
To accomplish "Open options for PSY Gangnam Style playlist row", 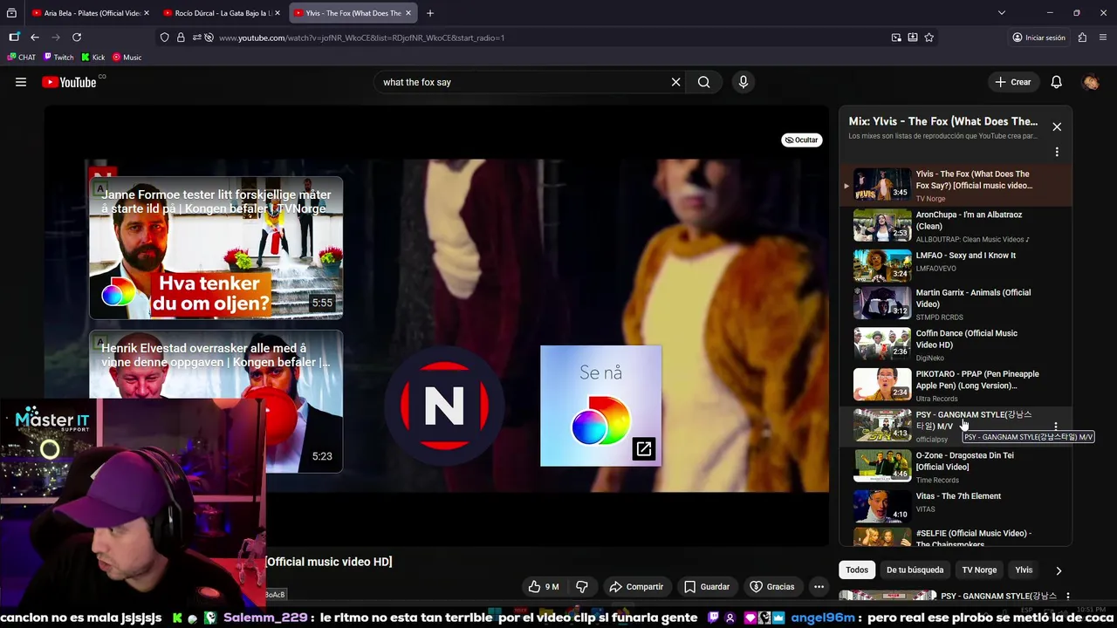I will click(x=1056, y=427).
